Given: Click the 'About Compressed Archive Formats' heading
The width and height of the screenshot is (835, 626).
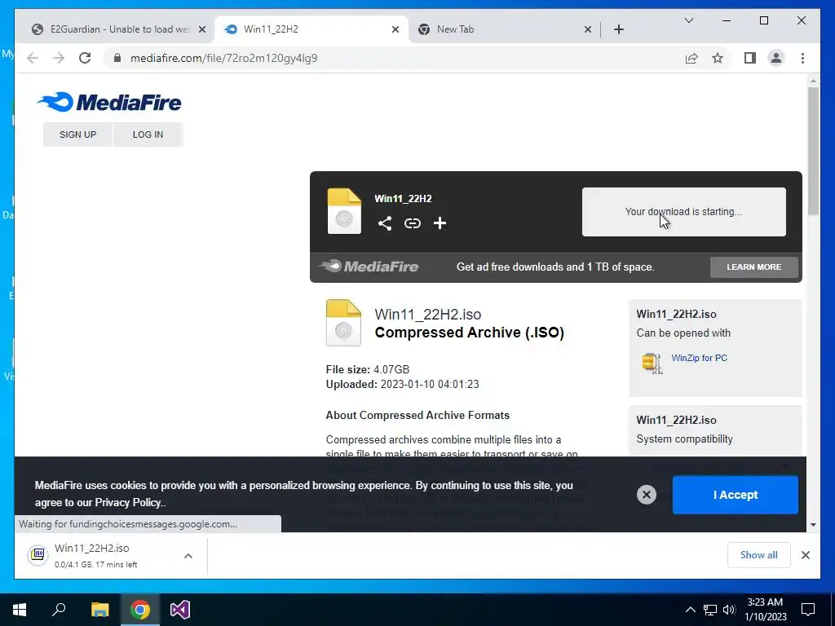Looking at the screenshot, I should 417,415.
